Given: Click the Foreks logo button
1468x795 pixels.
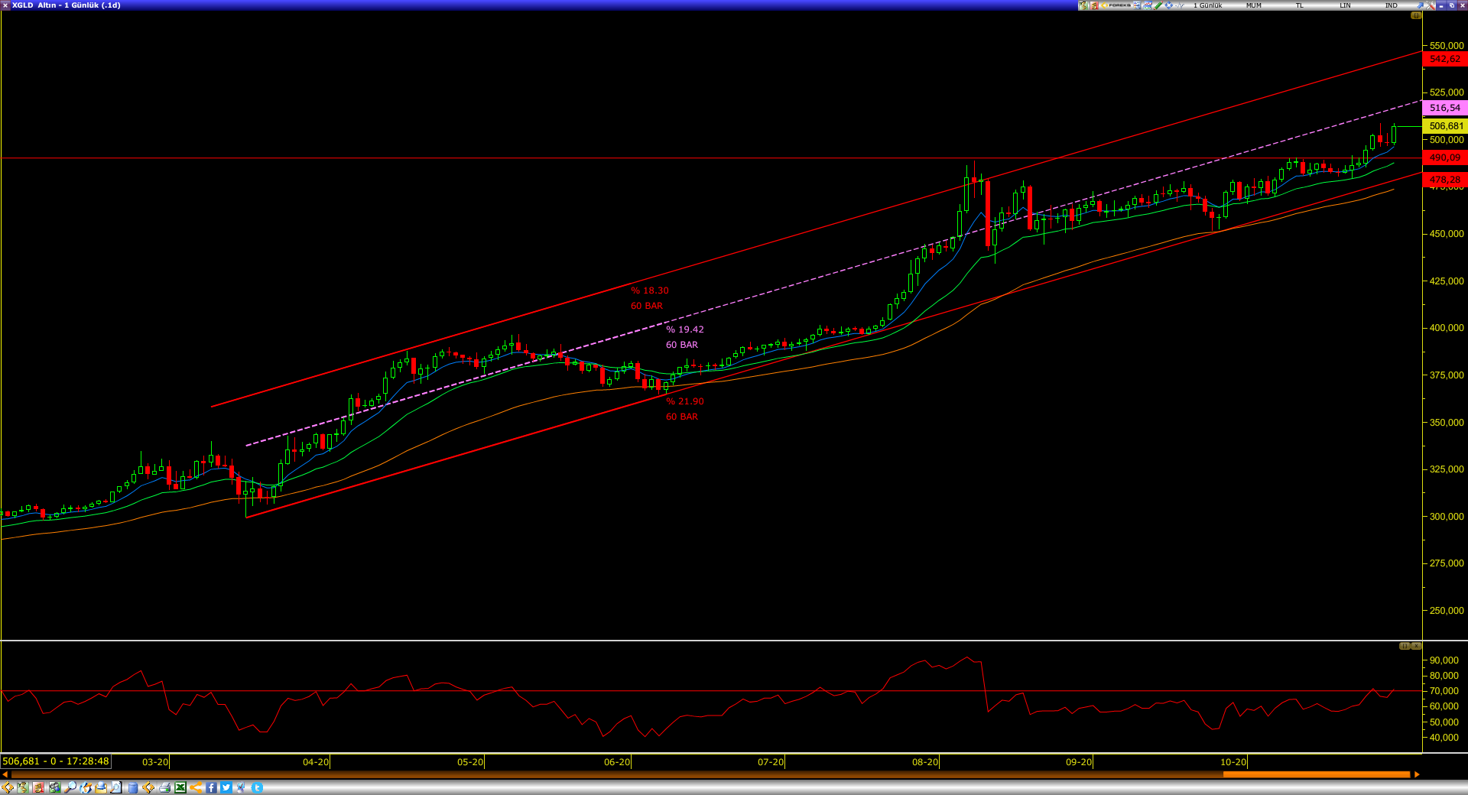Looking at the screenshot, I should click(1116, 5).
